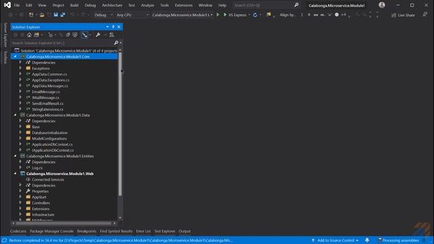This screenshot has width=434, height=244.
Task: Click the New Project icon in toolbar
Action: click(x=31, y=15)
